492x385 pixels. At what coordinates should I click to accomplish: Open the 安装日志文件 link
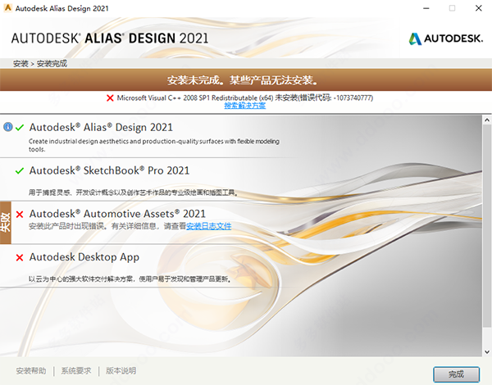(x=208, y=226)
